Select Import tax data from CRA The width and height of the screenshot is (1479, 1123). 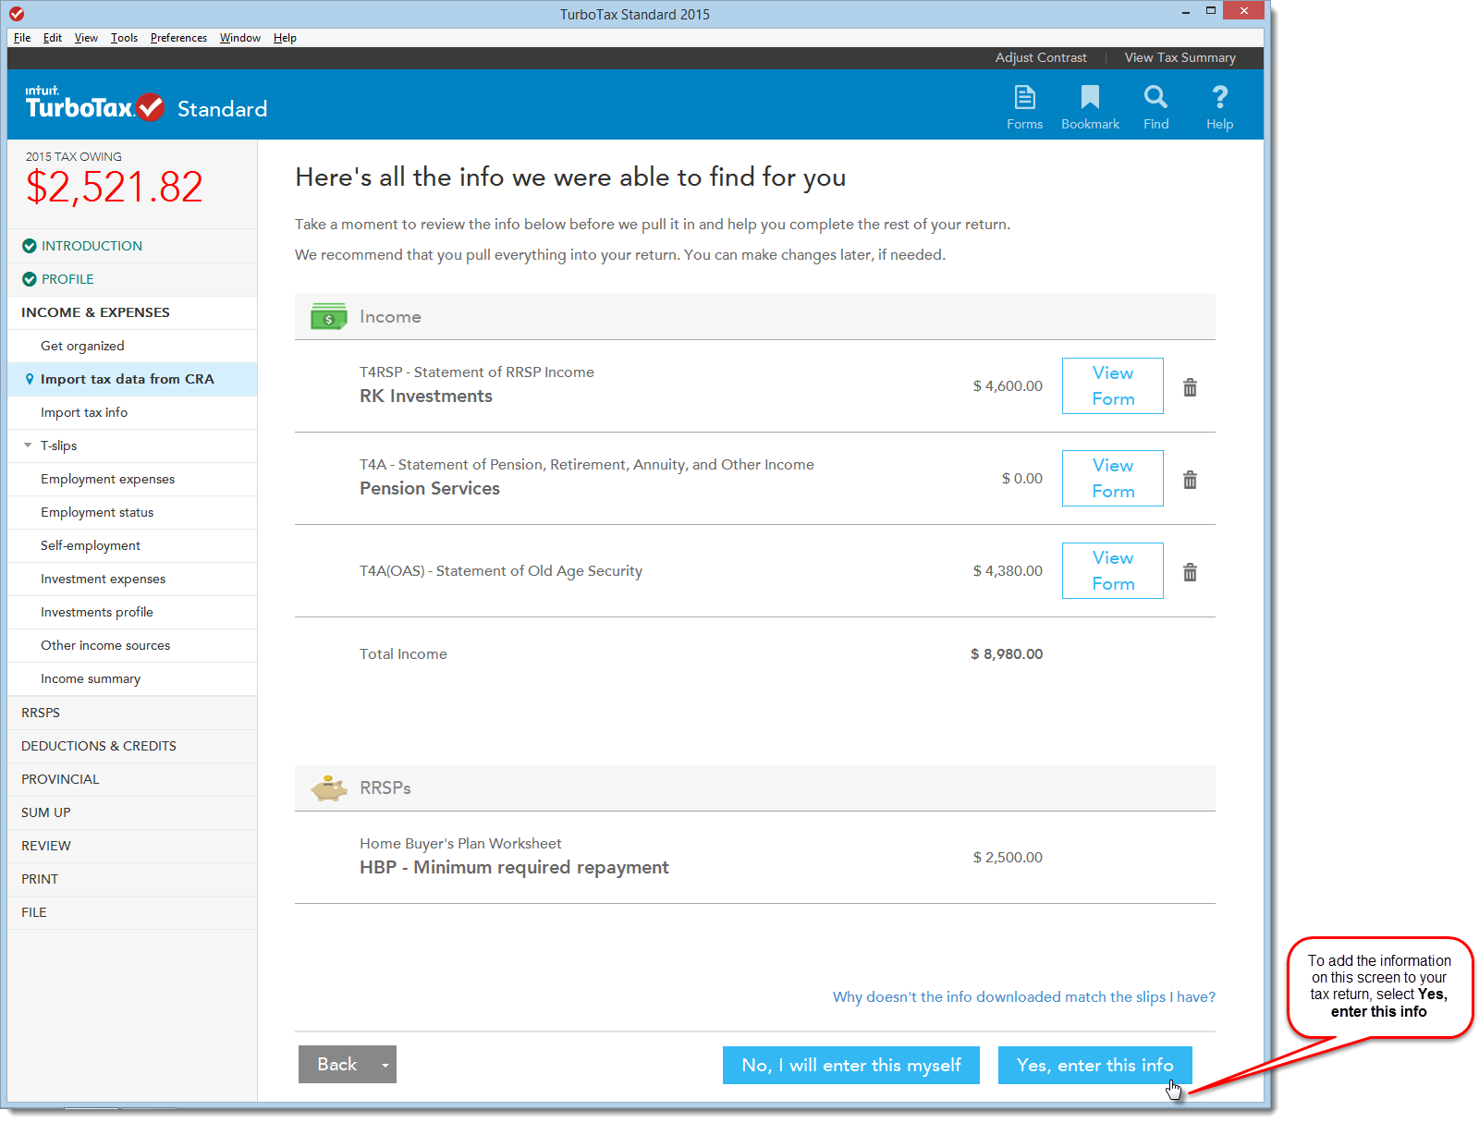tap(132, 379)
